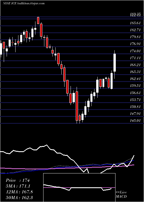Click the 185.61 price axis label
This screenshot has height=202, width=144.
135,23
